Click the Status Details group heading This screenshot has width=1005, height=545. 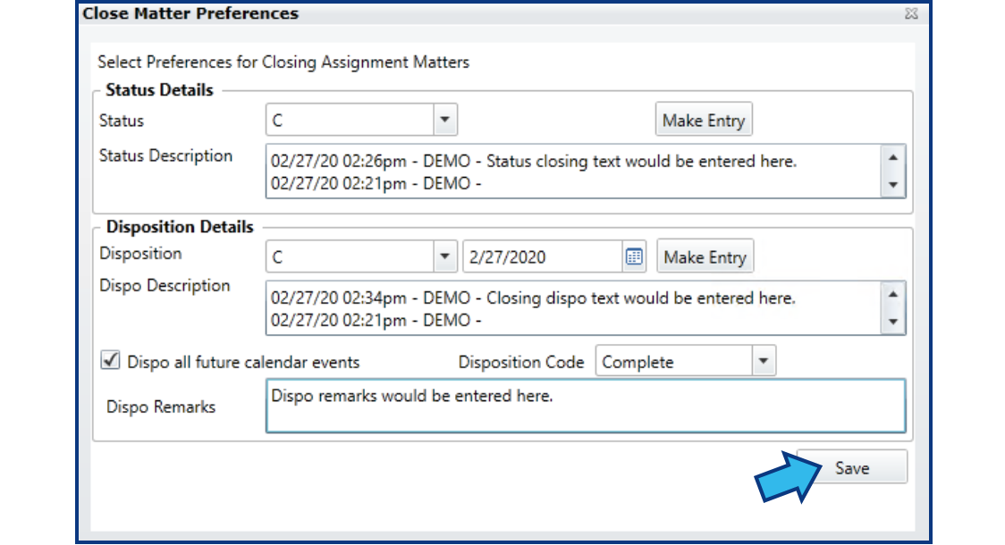(159, 90)
